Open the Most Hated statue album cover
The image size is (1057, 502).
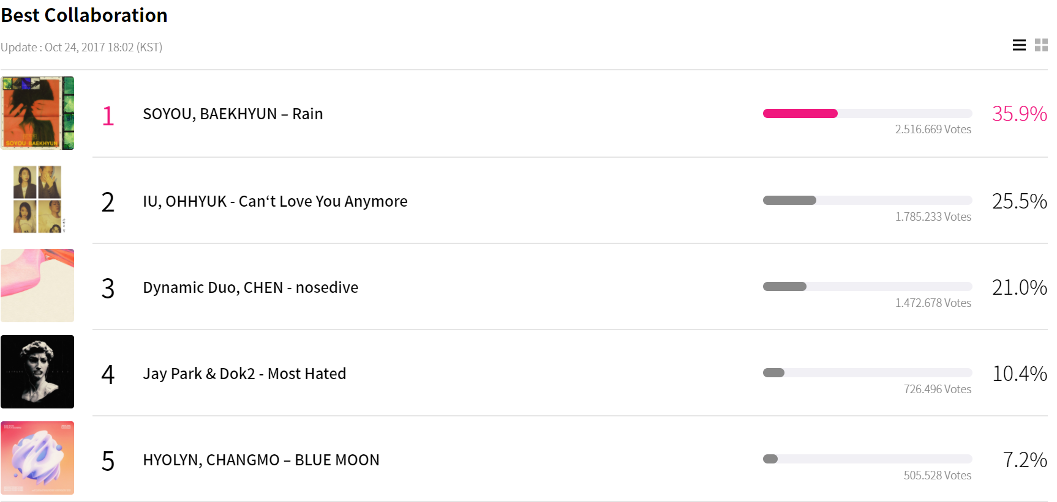[x=37, y=372]
